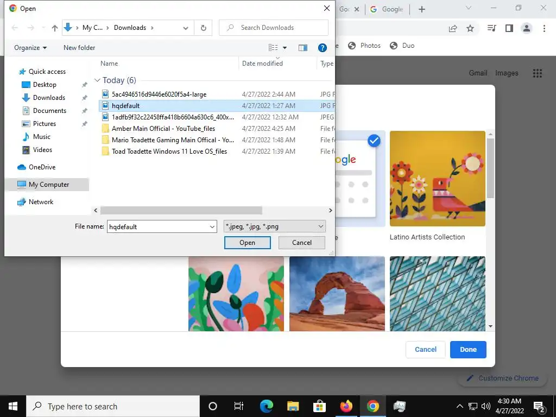Sort by the Name column header
Viewport: 556px width, 417px height.
pos(109,64)
